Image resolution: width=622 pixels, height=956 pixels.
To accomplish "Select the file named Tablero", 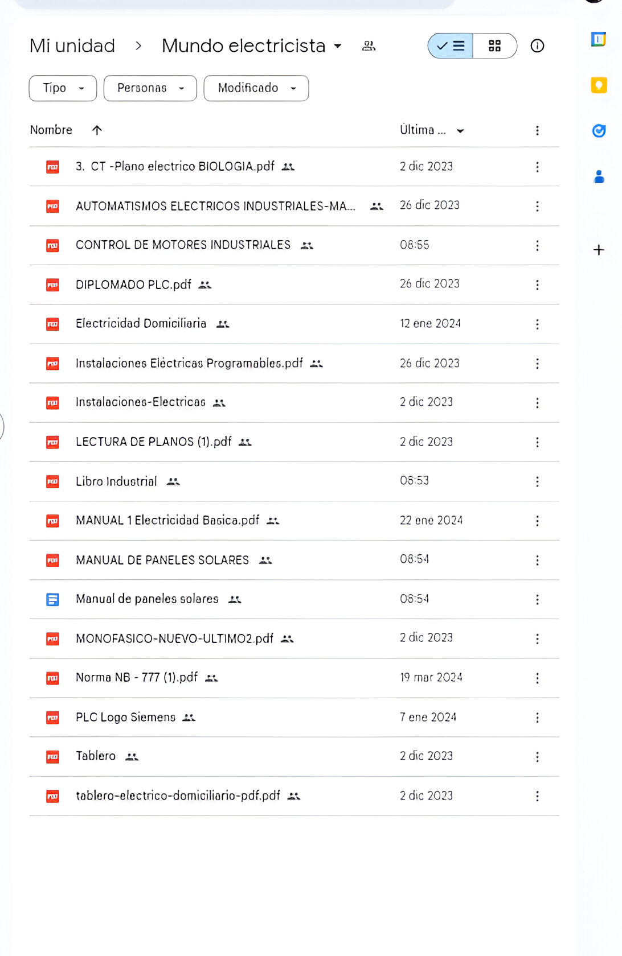I will pyautogui.click(x=294, y=757).
